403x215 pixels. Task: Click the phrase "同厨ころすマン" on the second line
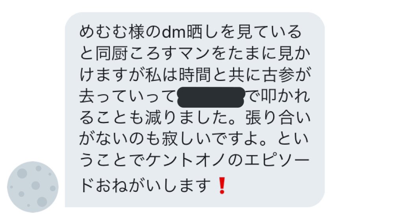point(152,53)
